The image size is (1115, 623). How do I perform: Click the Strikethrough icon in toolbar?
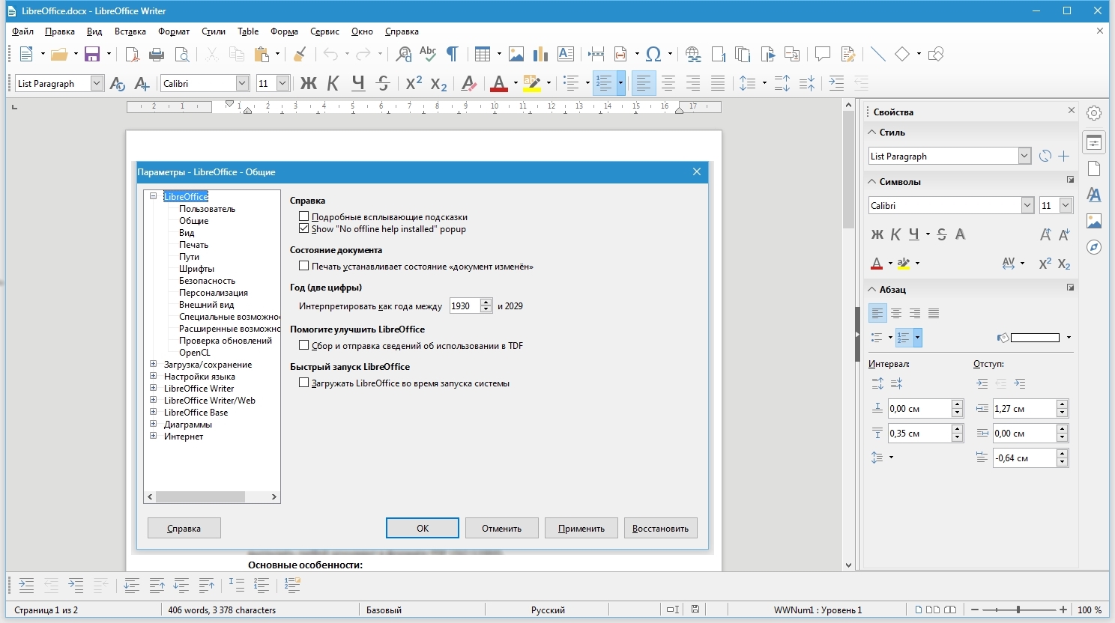point(384,83)
